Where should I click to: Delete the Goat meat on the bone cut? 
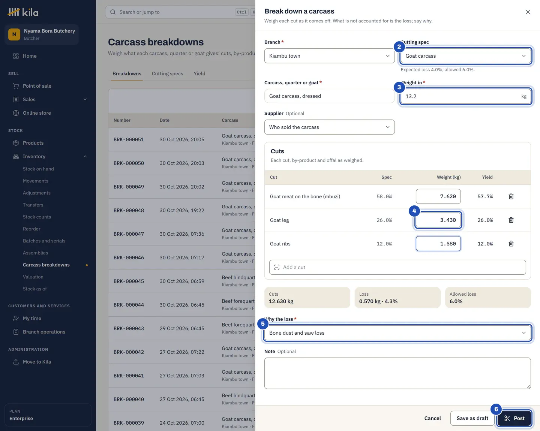pos(511,196)
